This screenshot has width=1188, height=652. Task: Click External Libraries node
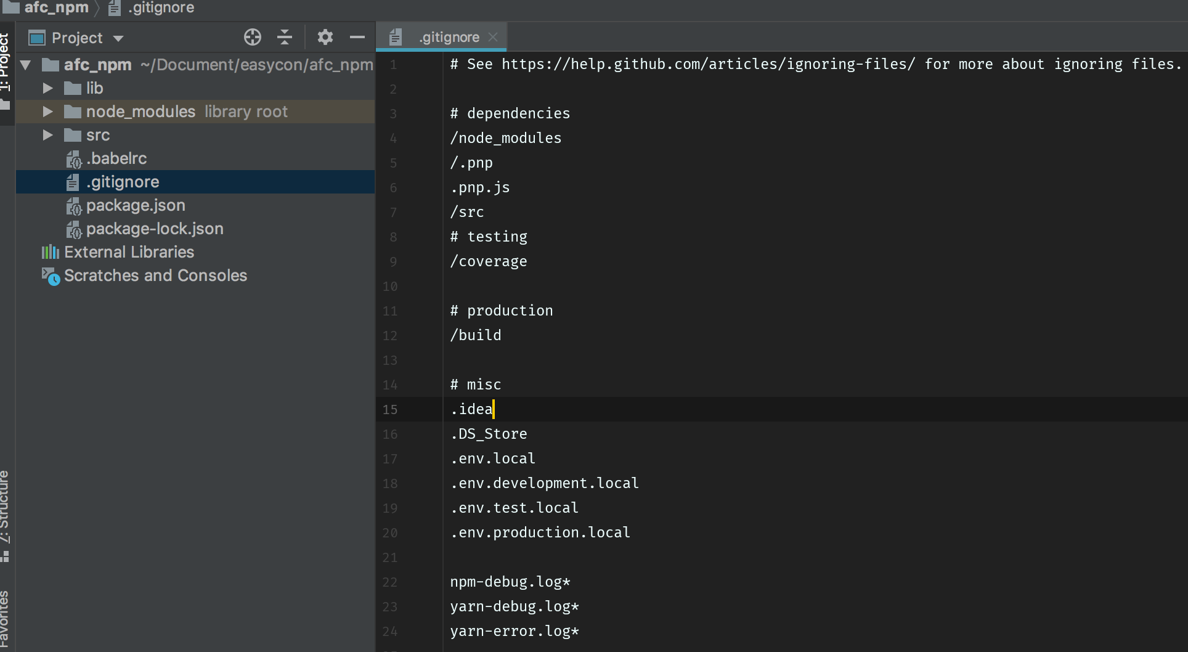[129, 252]
